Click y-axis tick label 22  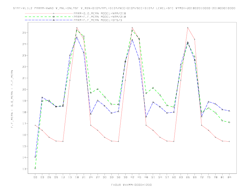point(24,67)
